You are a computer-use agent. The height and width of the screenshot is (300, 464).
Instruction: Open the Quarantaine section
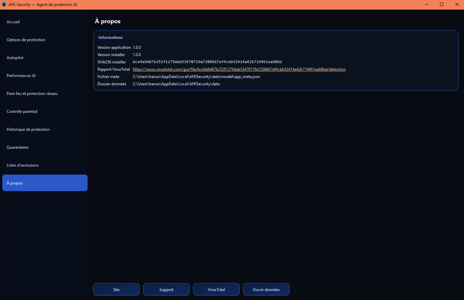(18, 147)
